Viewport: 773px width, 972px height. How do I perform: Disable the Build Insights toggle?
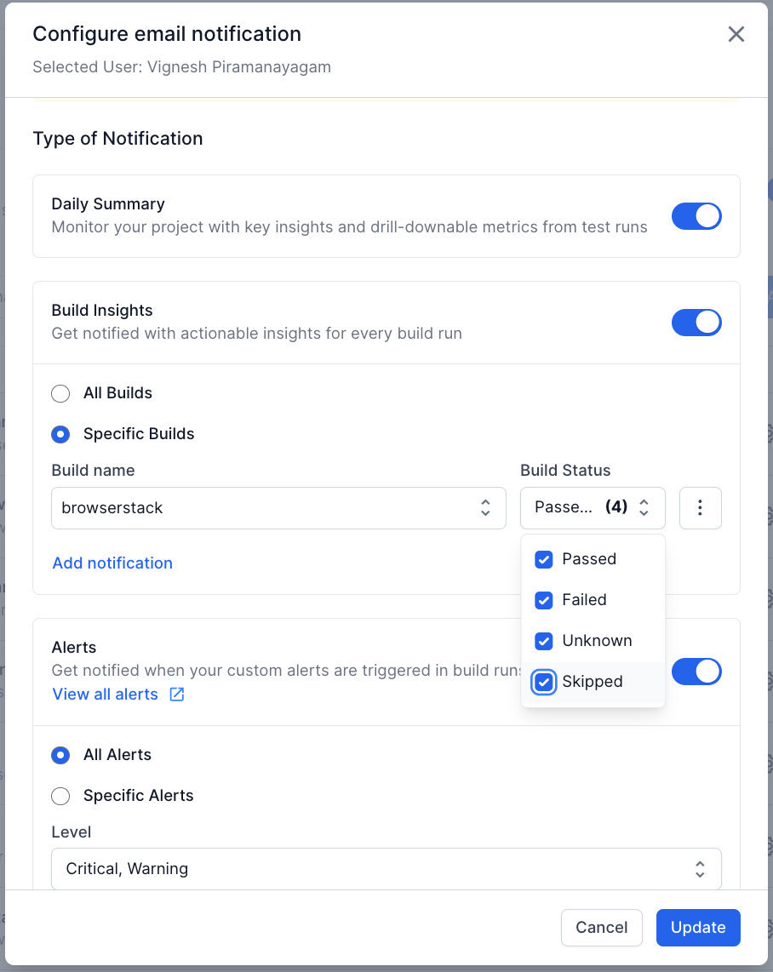pos(696,323)
